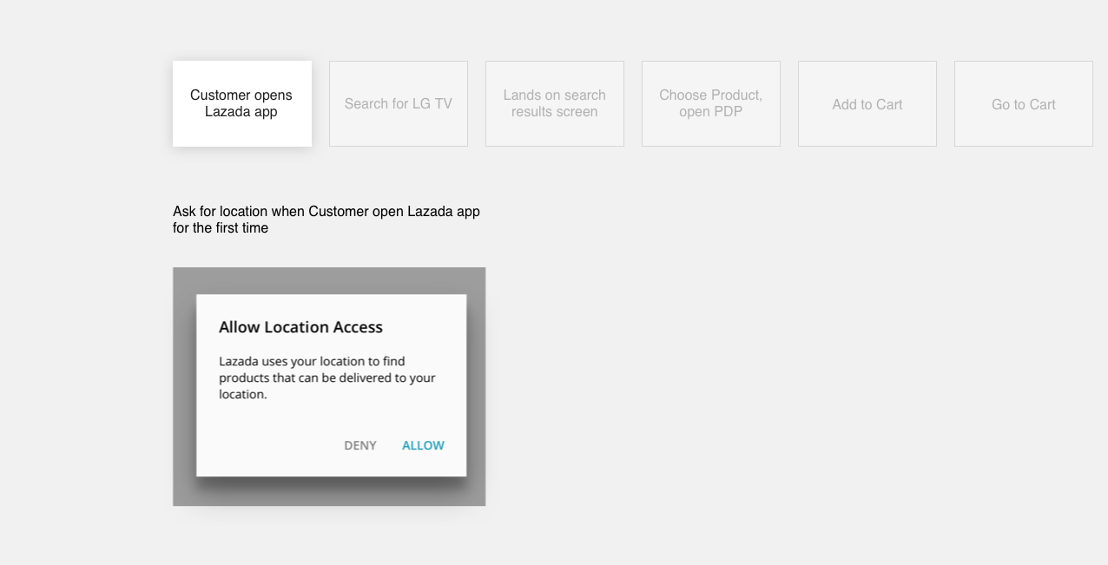Click ALLOW to grant location access
This screenshot has height=565, width=1108.
tap(423, 445)
